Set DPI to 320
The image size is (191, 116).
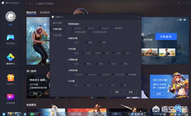pos(110,85)
